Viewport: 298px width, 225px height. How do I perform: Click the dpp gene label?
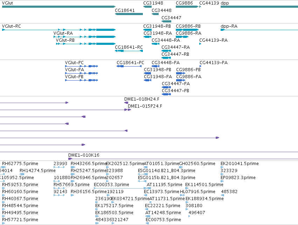(225, 3)
